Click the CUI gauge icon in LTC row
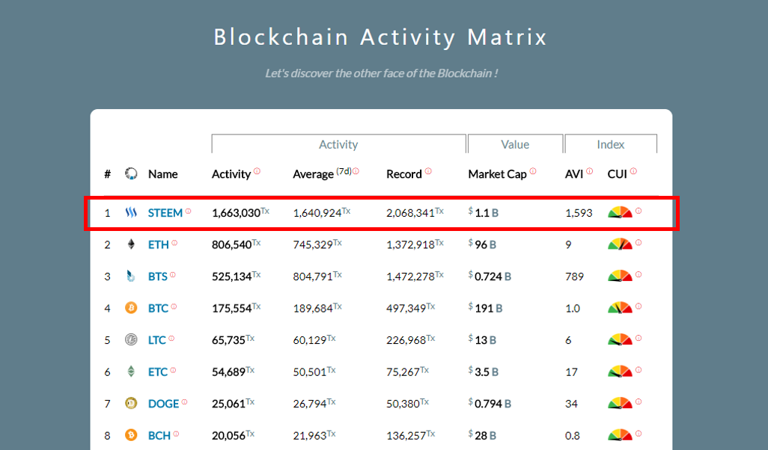 (620, 339)
